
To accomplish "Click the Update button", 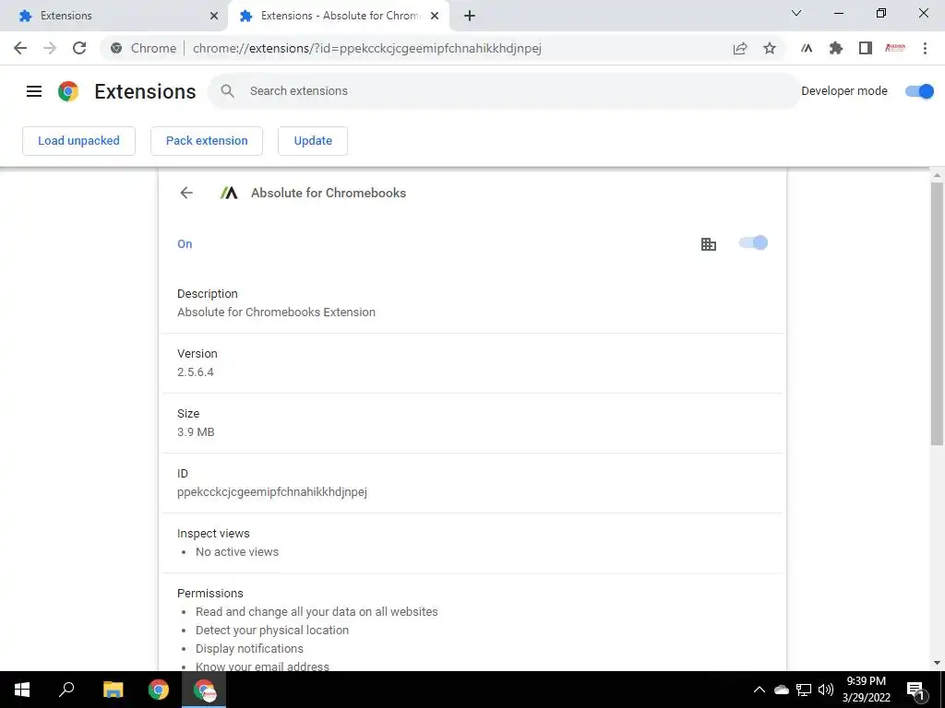I will [313, 141].
